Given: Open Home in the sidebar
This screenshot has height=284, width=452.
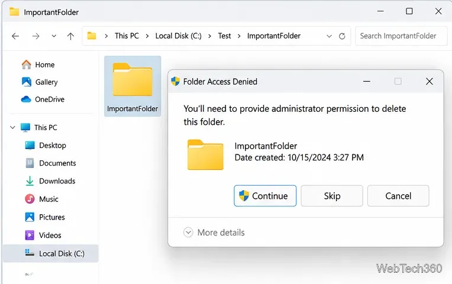Looking at the screenshot, I should (x=38, y=64).
